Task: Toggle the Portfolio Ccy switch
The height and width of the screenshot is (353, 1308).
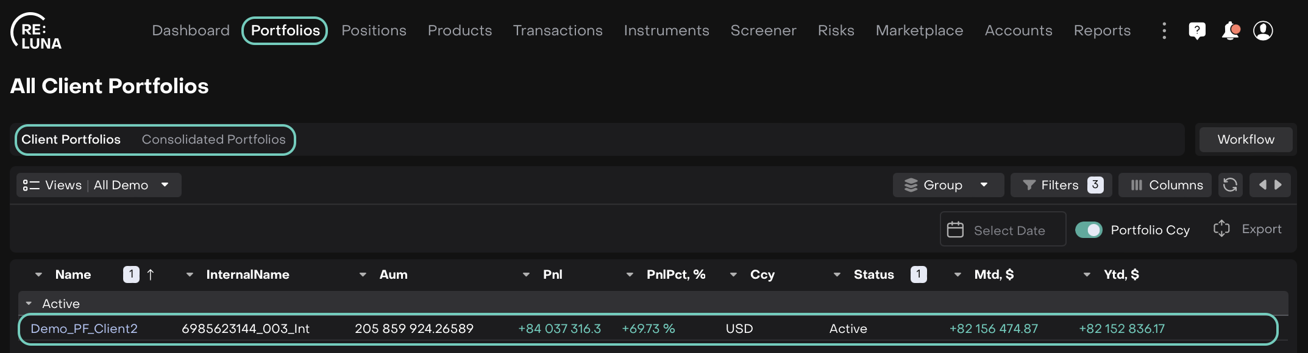Action: tap(1089, 230)
